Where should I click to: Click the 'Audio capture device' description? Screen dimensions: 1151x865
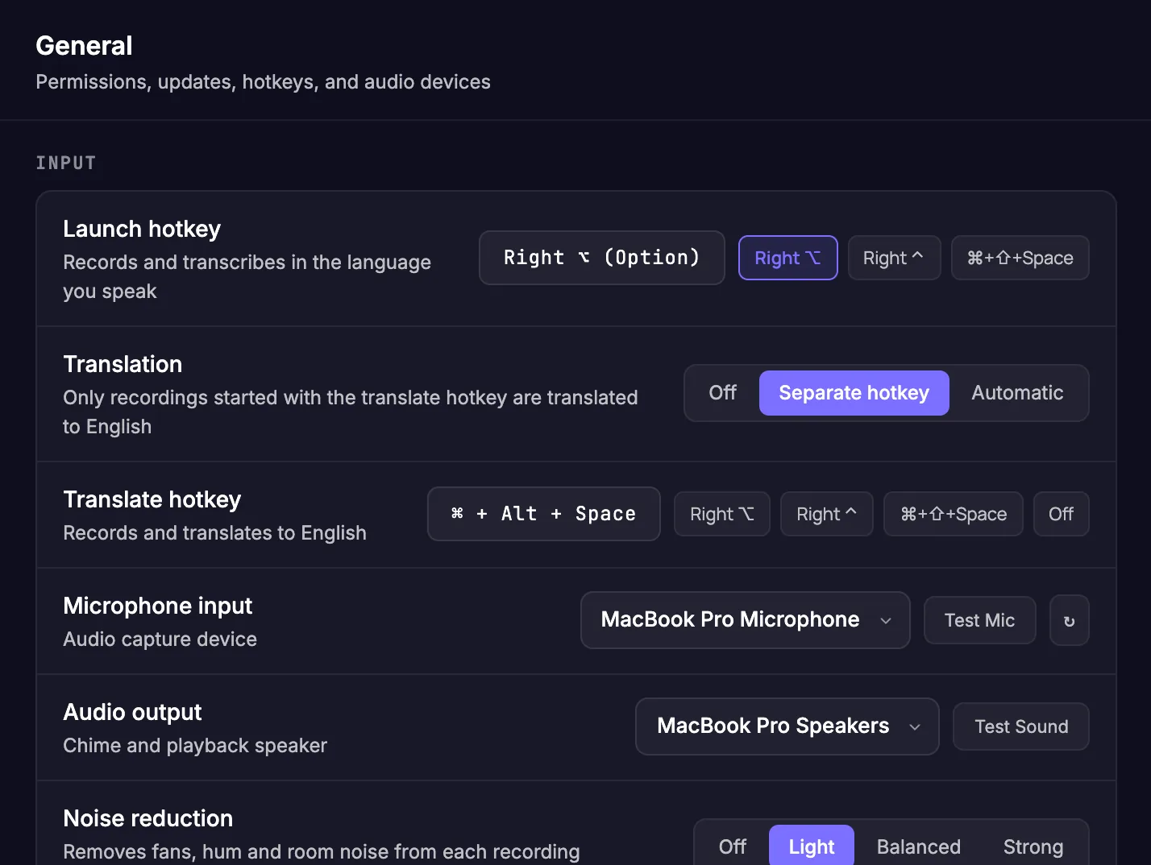(160, 639)
